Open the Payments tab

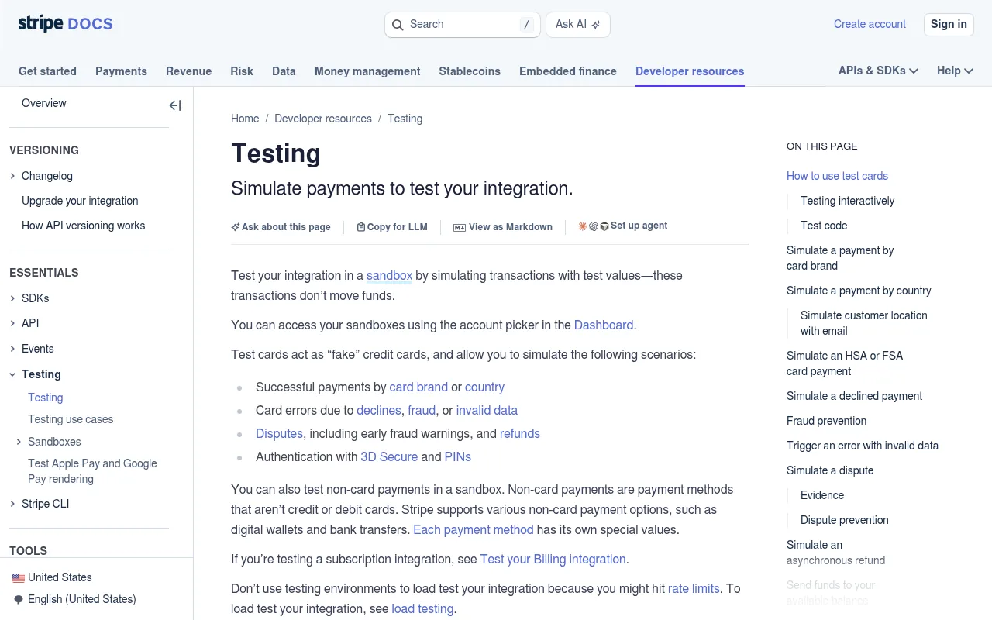click(x=121, y=71)
